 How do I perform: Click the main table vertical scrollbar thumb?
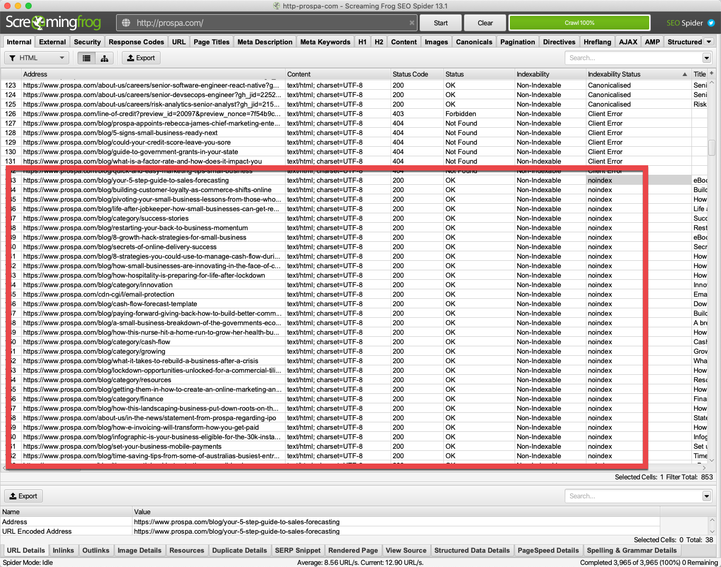(711, 148)
